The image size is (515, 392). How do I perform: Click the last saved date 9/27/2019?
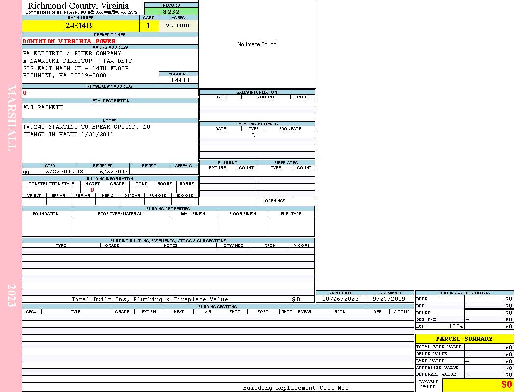click(389, 299)
